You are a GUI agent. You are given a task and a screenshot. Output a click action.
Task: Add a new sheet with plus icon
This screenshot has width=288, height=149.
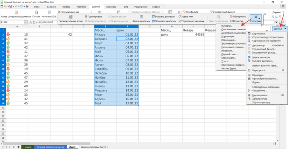pos(19,147)
